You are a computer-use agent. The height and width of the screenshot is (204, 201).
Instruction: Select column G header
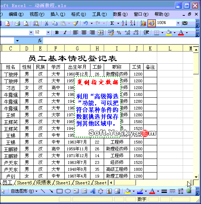coord(77,49)
